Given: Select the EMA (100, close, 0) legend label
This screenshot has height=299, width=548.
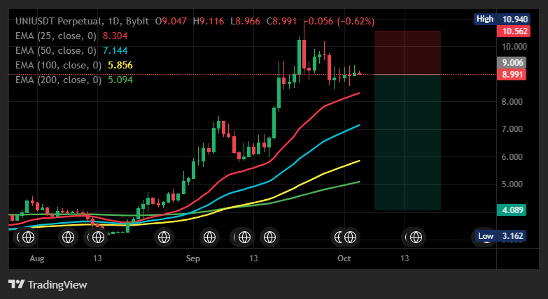Looking at the screenshot, I should tap(58, 65).
